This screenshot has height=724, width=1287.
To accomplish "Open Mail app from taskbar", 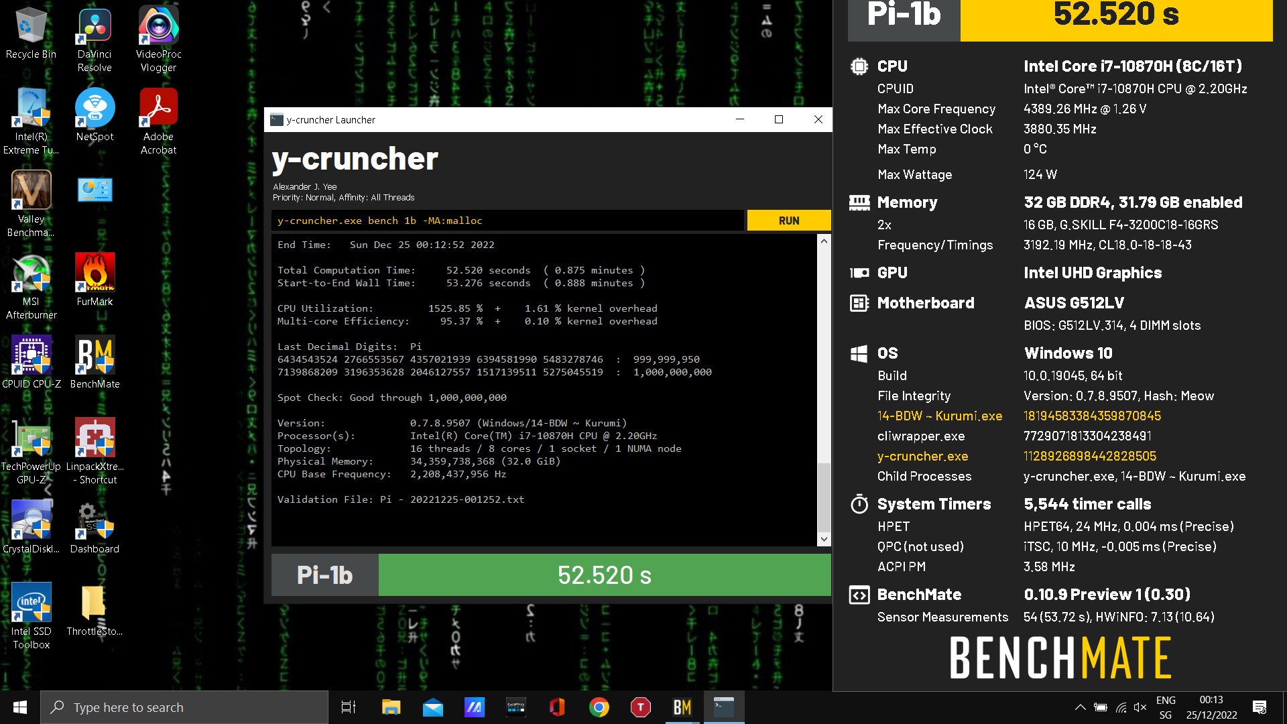I will [x=433, y=707].
